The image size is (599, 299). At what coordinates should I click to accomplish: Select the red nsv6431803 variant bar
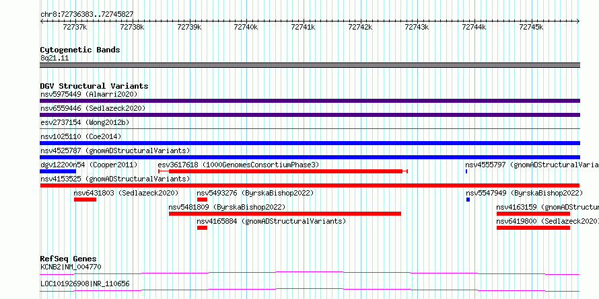[x=85, y=200]
